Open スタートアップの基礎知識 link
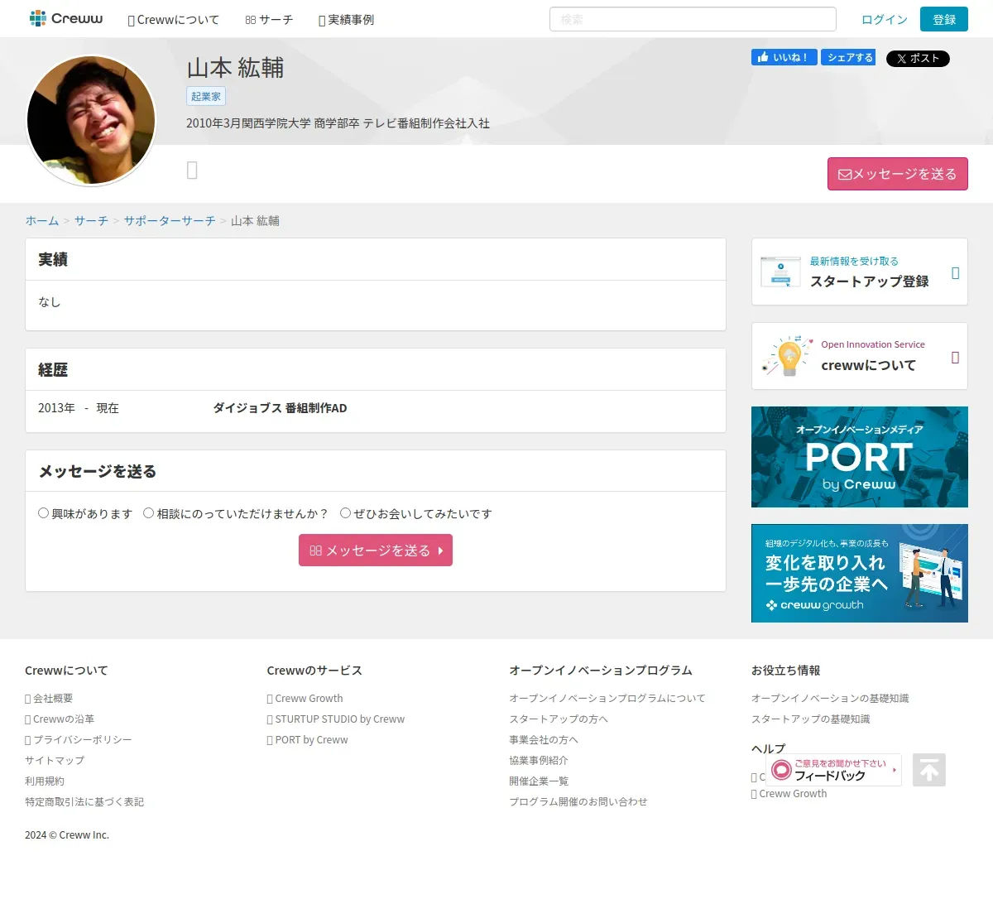The image size is (993, 904). click(811, 719)
